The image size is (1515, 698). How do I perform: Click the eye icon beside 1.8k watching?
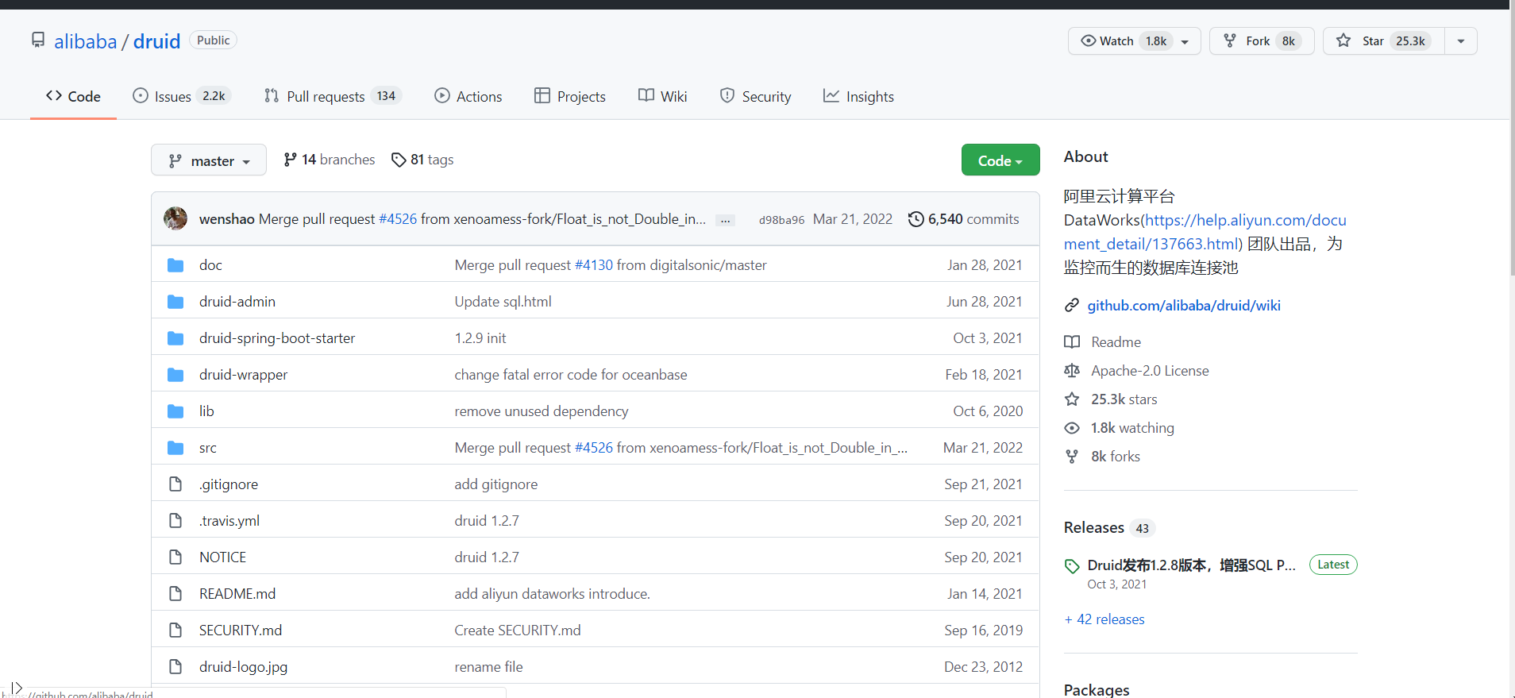(1072, 428)
